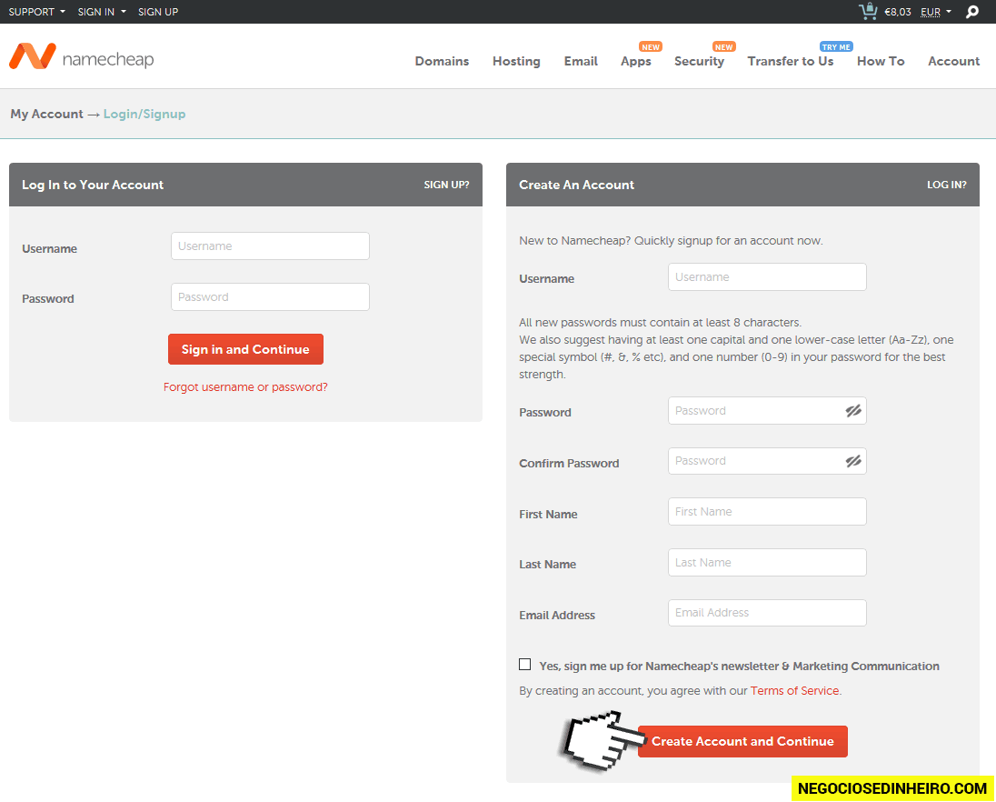This screenshot has width=996, height=802.
Task: Enable the newsletter signup checkbox
Action: click(x=524, y=664)
